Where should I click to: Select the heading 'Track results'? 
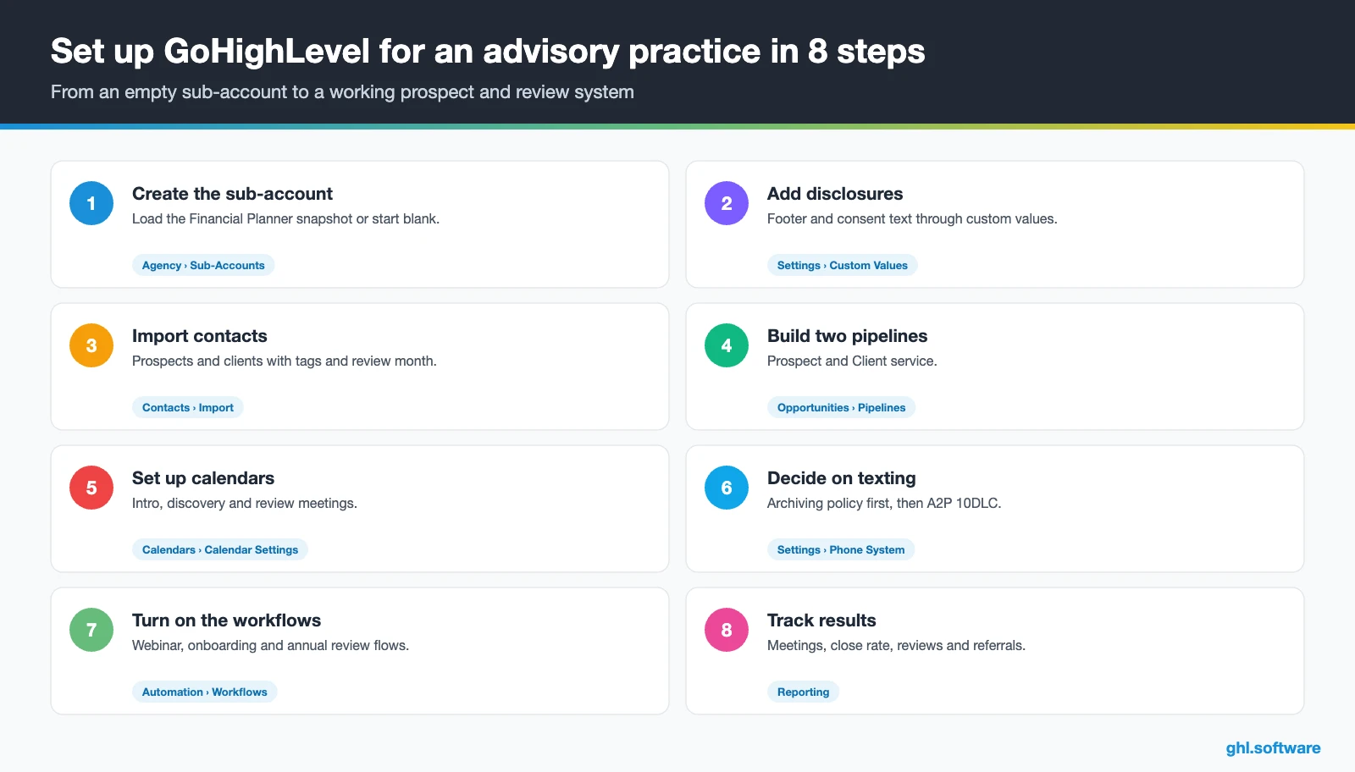click(x=821, y=620)
